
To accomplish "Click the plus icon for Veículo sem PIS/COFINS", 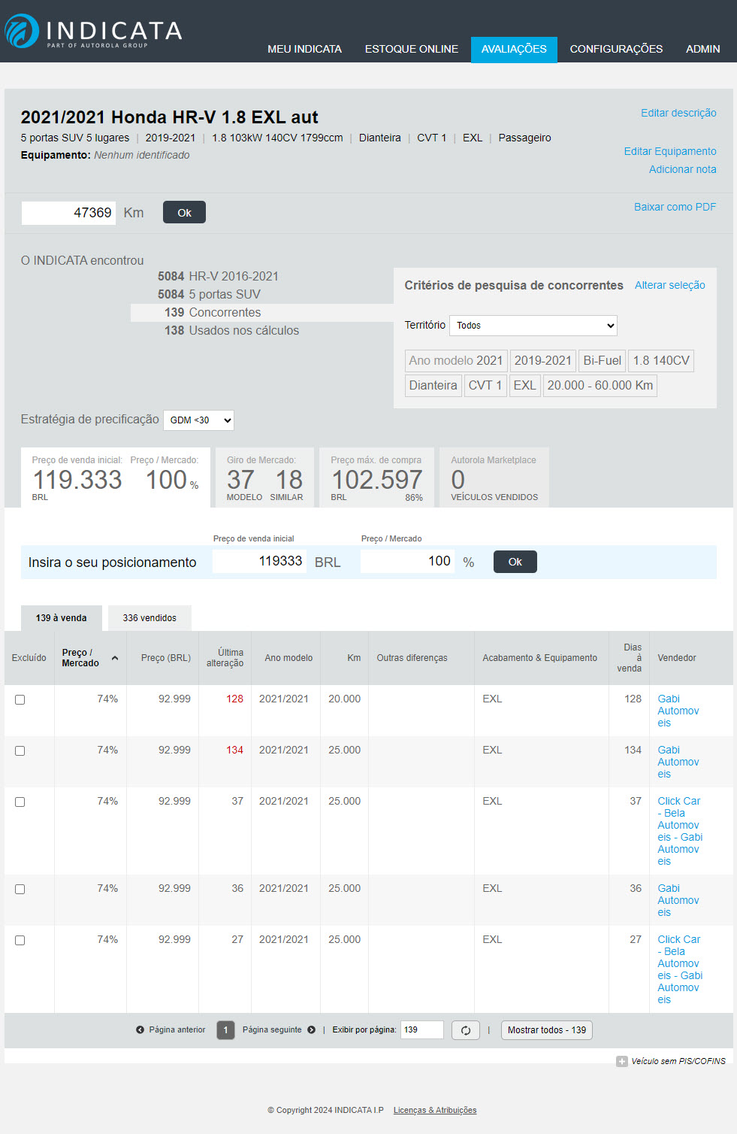I will pos(621,1062).
